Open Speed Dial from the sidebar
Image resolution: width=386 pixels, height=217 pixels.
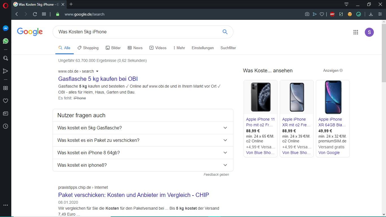(5, 88)
